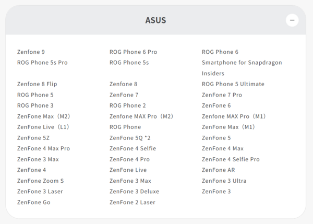Click ZenFone 5Q *2 entry
The width and height of the screenshot is (313, 224).
[130, 138]
